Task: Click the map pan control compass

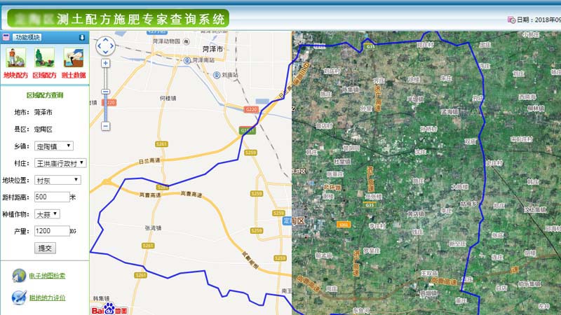Action: (x=105, y=45)
